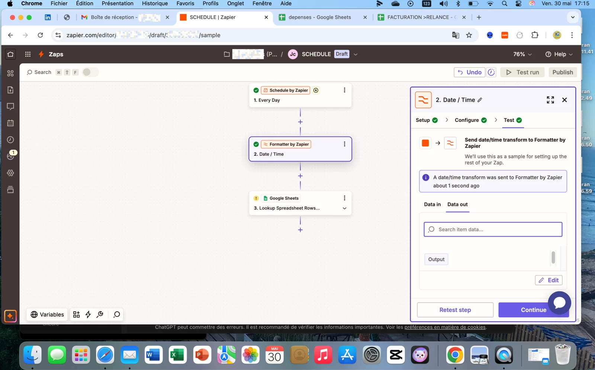The image size is (595, 370).
Task: Click the magnifier icon in bottom toolbar
Action: coord(116,315)
